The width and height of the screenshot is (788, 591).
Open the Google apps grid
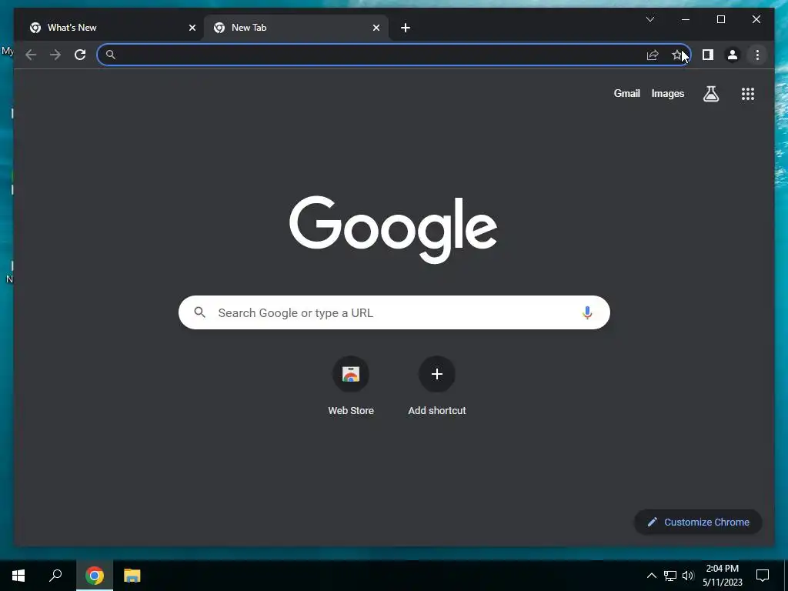pyautogui.click(x=748, y=93)
